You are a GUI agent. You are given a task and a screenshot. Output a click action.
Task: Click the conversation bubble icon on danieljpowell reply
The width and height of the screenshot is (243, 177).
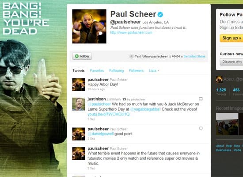tap(201, 128)
